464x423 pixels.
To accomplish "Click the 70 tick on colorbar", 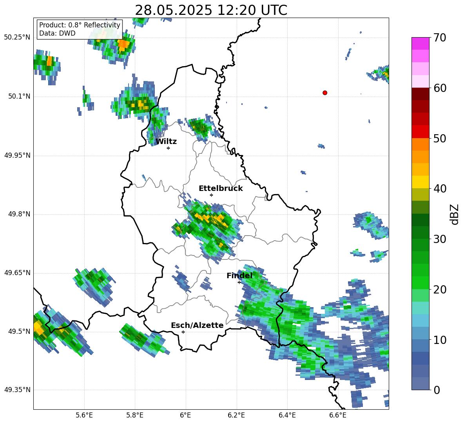I will (x=440, y=38).
